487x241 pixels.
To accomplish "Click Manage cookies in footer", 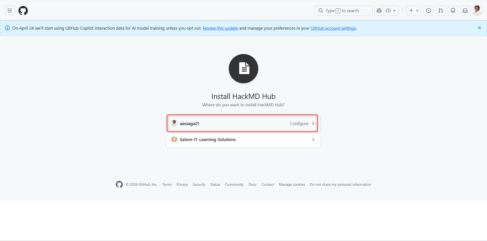I will tap(292, 184).
